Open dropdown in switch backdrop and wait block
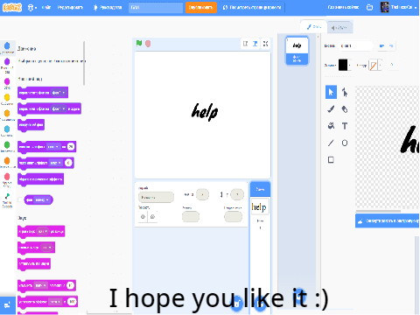 [59, 108]
